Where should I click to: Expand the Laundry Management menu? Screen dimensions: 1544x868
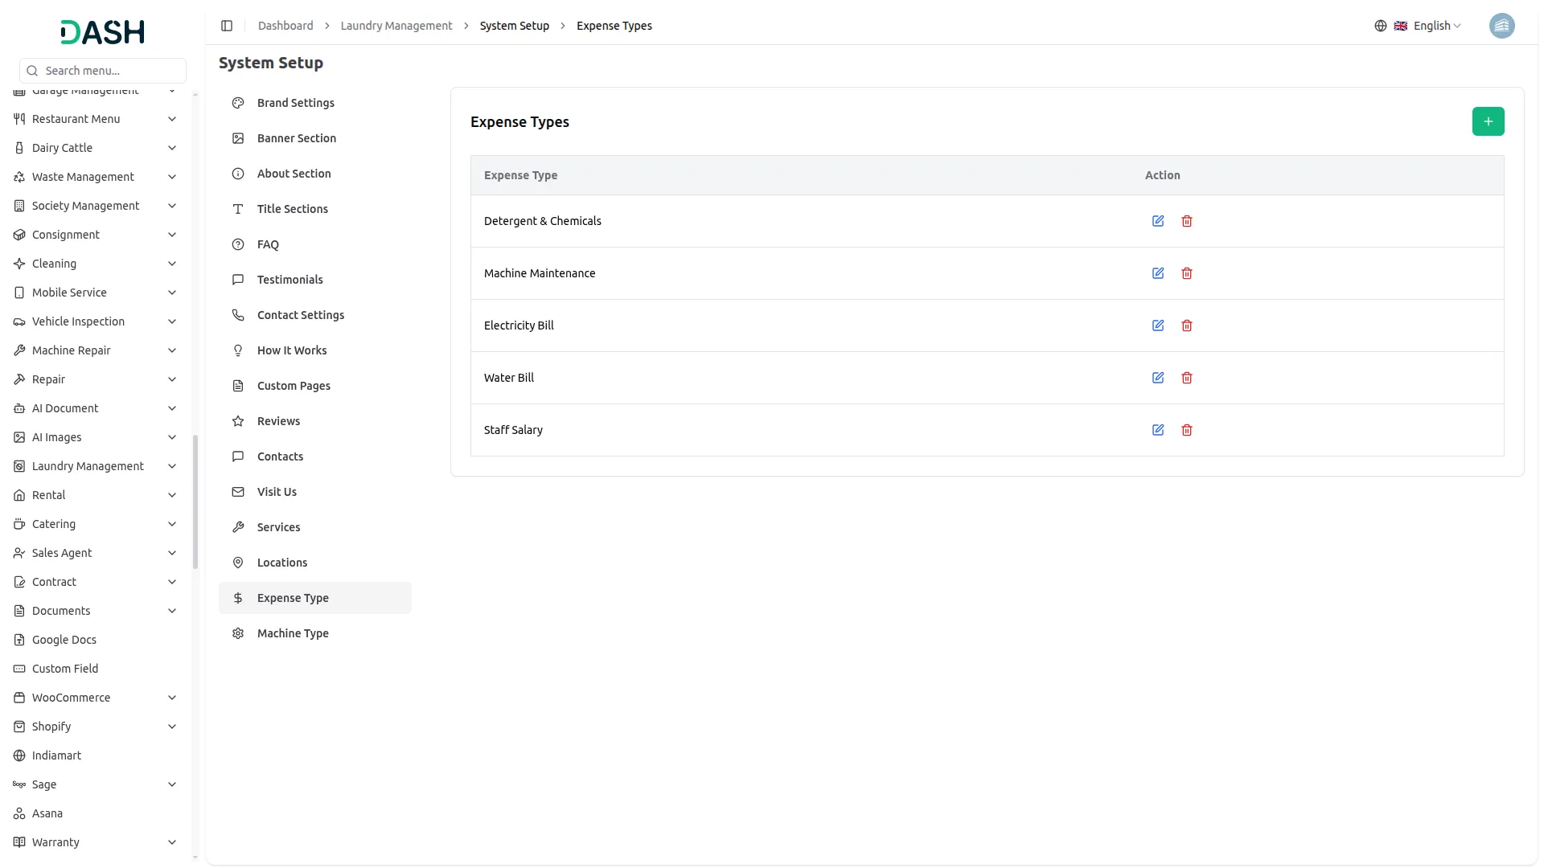(96, 466)
